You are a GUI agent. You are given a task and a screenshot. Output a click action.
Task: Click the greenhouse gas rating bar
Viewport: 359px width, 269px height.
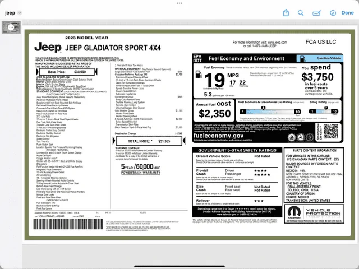pyautogui.click(x=270, y=112)
